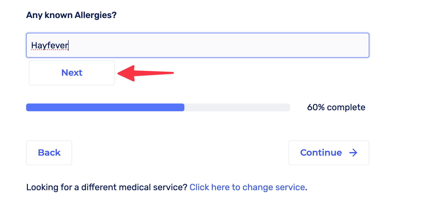Viewport: 422px width, 207px height.
Task: Click the '60%' percentage number
Action: click(x=316, y=107)
